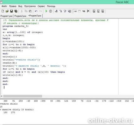134x125 pixels.
Task: Switch to the Program2.pas tab
Action: [20, 16]
